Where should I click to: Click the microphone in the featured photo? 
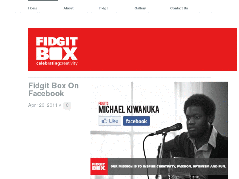pyautogui.click(x=166, y=129)
